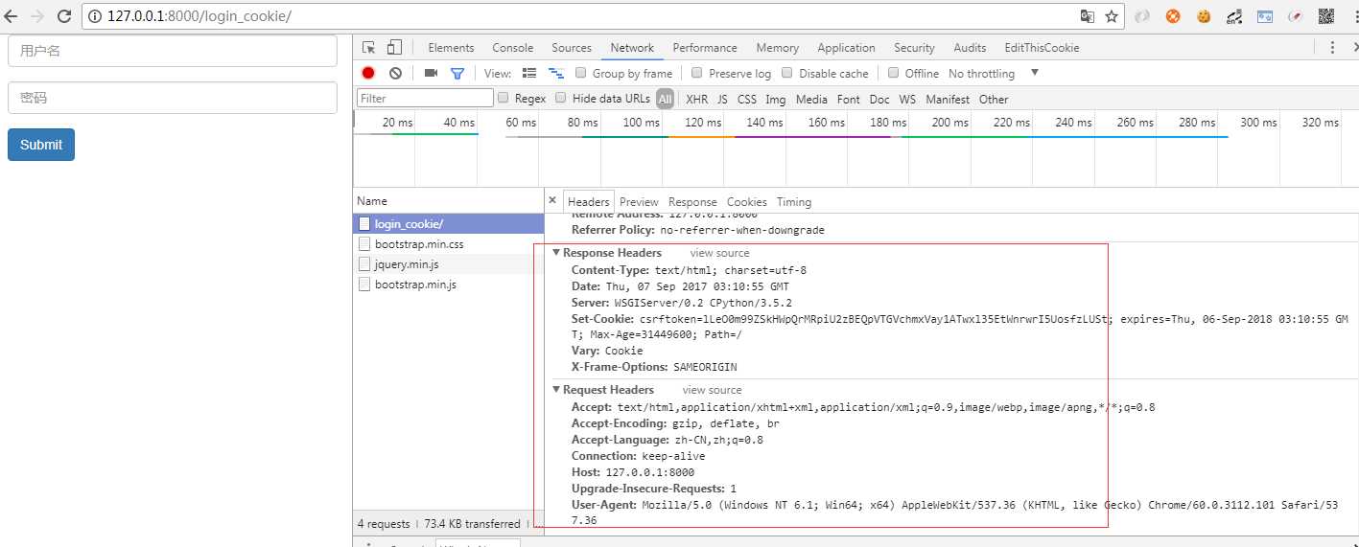The height and width of the screenshot is (547, 1359).
Task: Click the site info icon in address bar
Action: (95, 16)
